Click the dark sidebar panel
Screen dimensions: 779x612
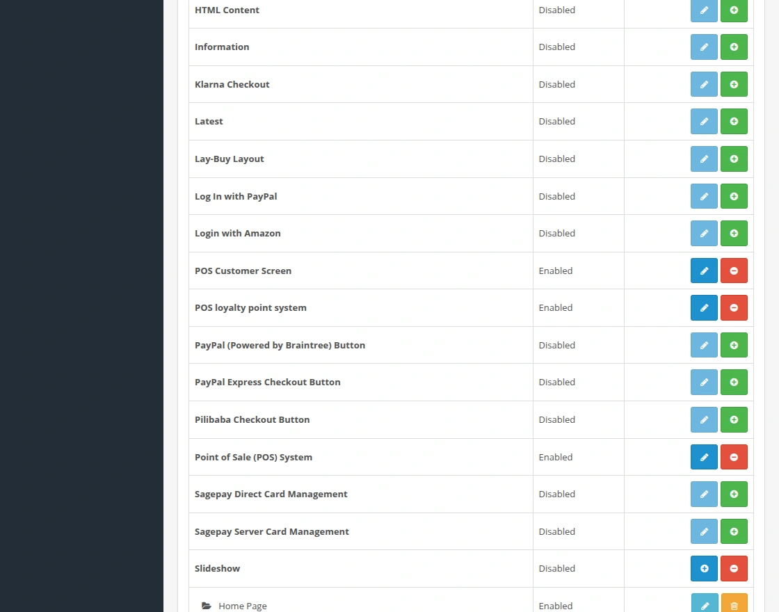pos(80,306)
